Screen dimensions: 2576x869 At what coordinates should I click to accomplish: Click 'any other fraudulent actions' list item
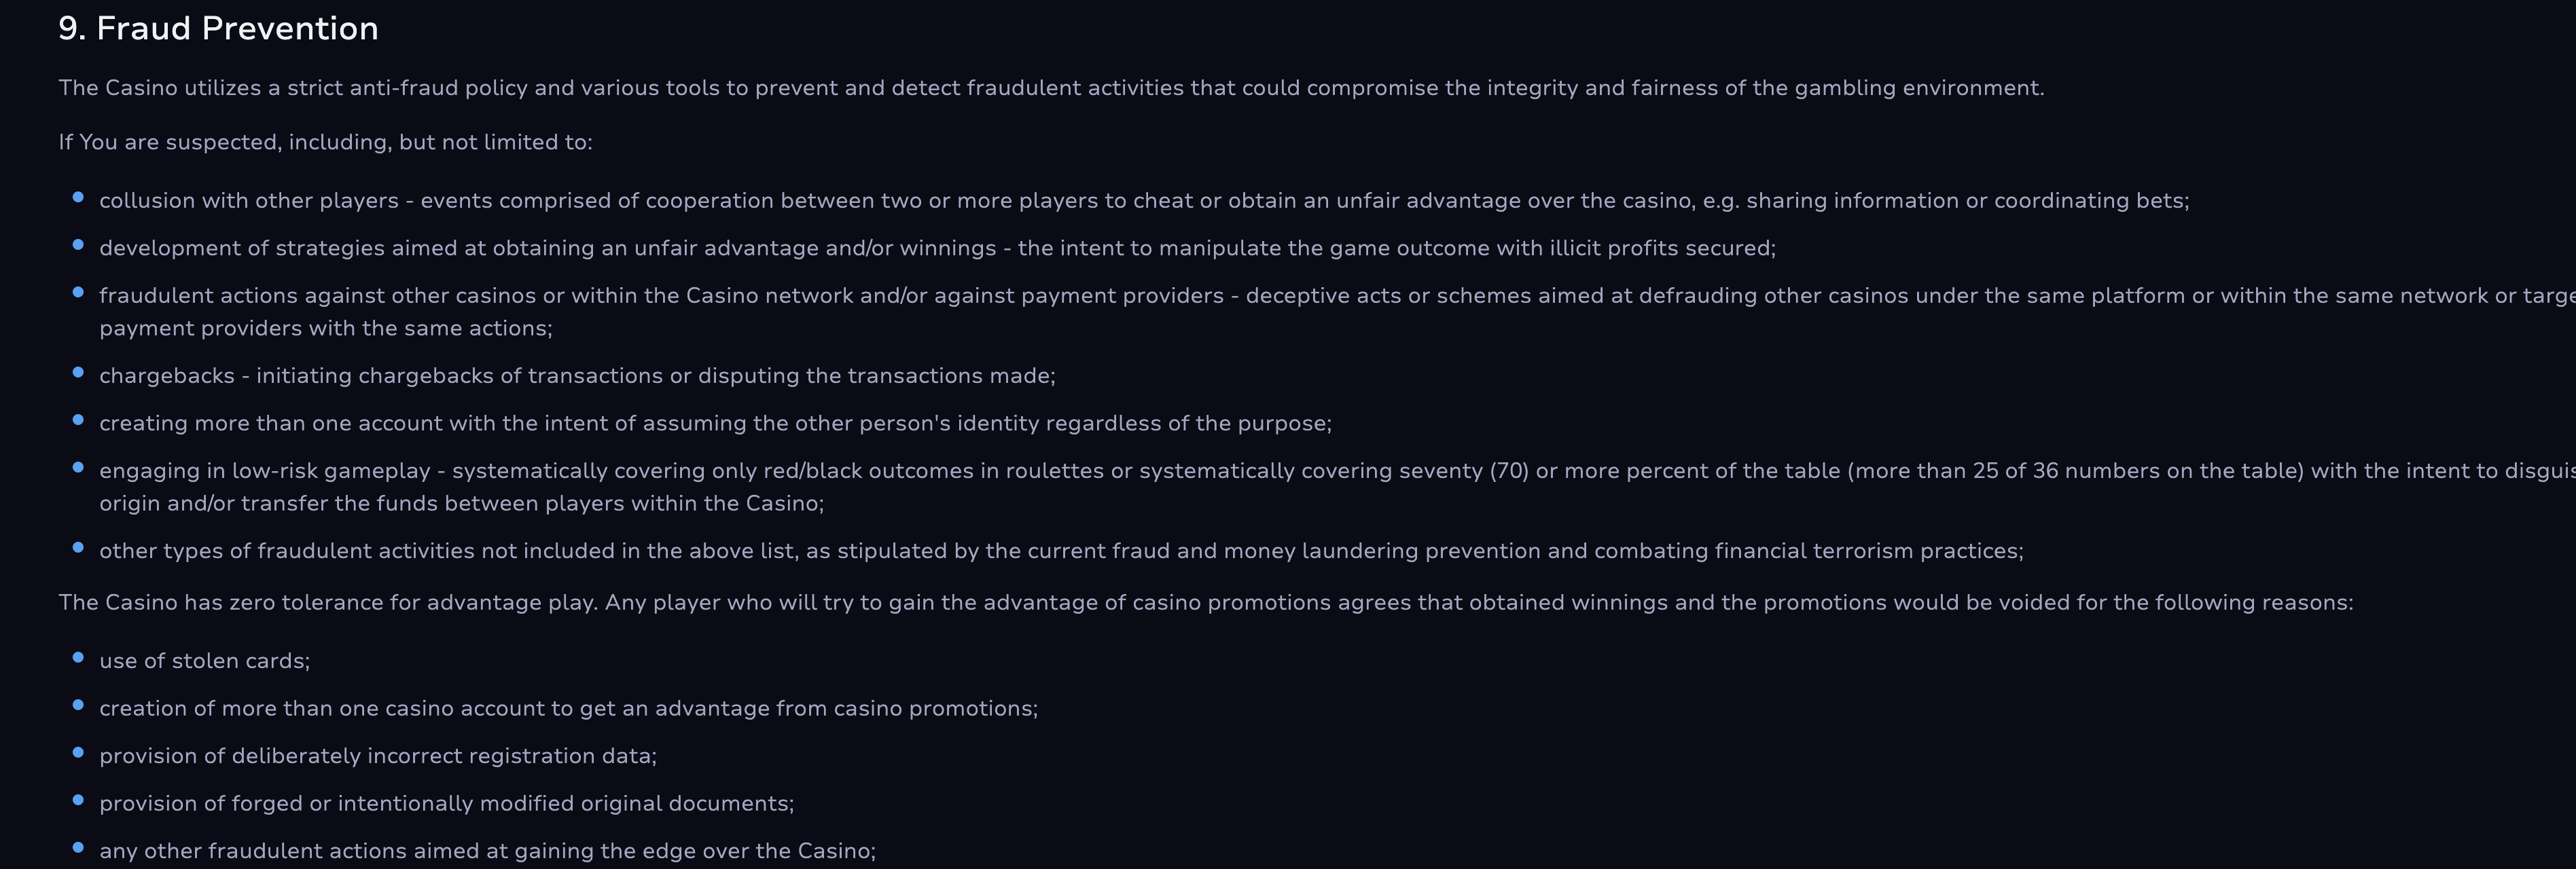487,851
